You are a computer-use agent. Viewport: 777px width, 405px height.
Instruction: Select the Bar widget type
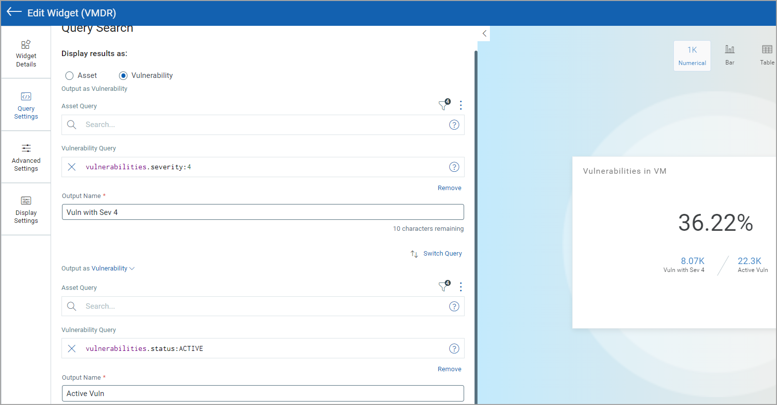730,56
